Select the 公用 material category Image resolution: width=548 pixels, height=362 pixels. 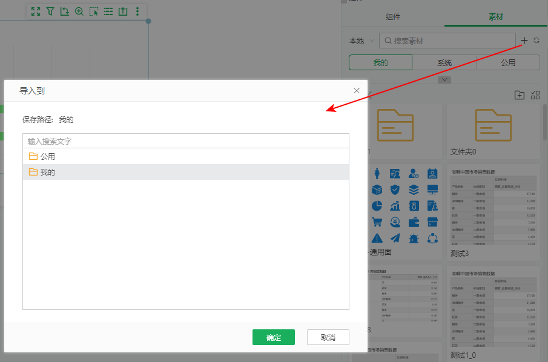[508, 62]
